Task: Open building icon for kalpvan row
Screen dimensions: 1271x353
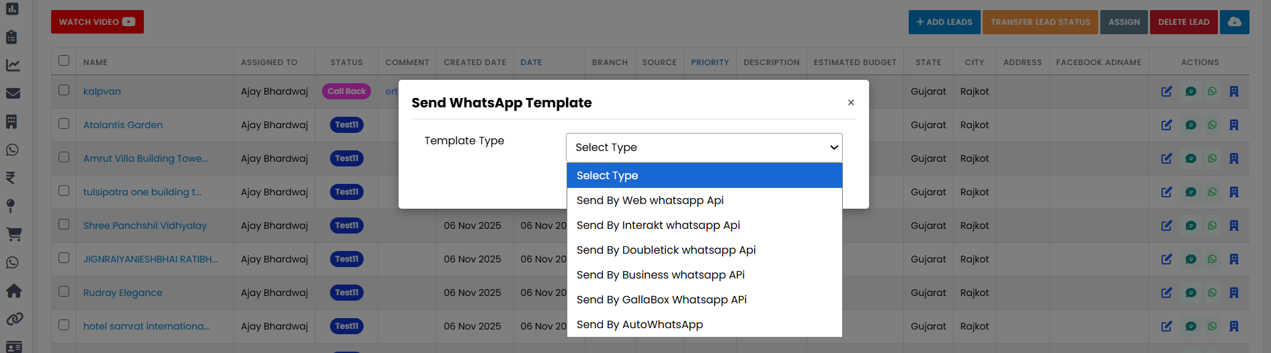Action: pos(1234,91)
